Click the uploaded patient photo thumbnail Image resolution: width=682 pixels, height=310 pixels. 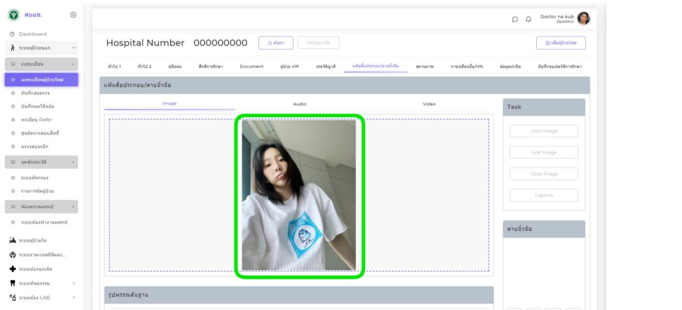[x=299, y=195]
